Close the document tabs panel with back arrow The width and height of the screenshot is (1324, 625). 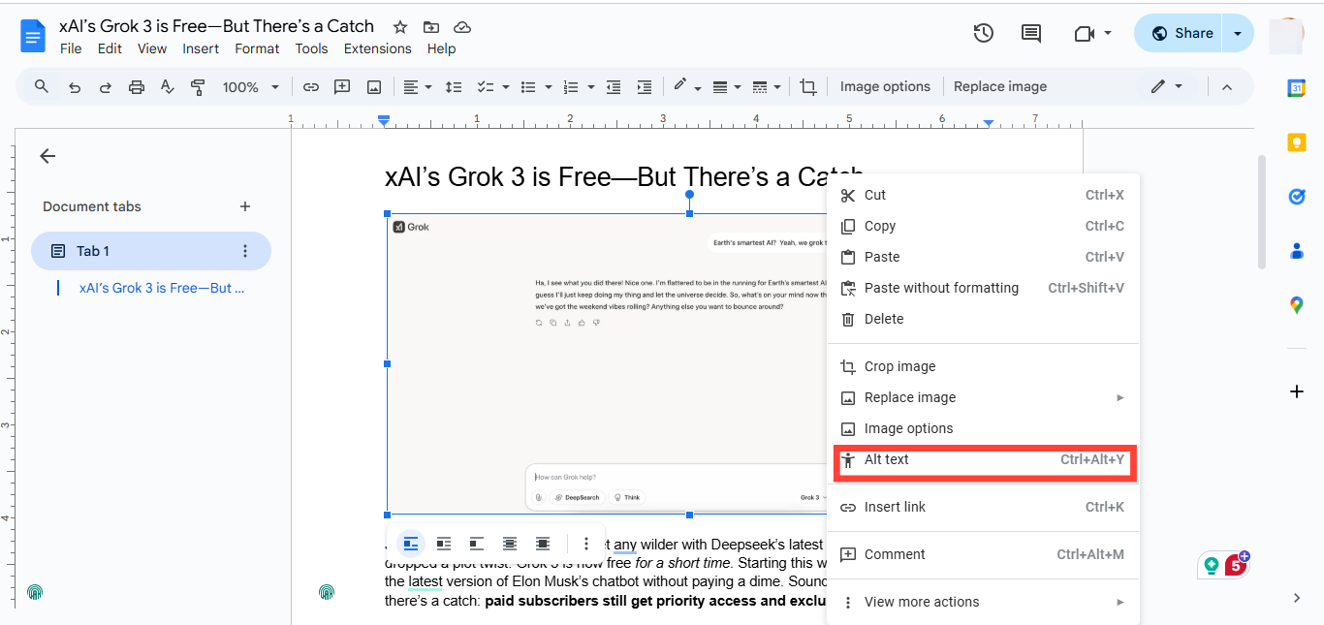47,156
